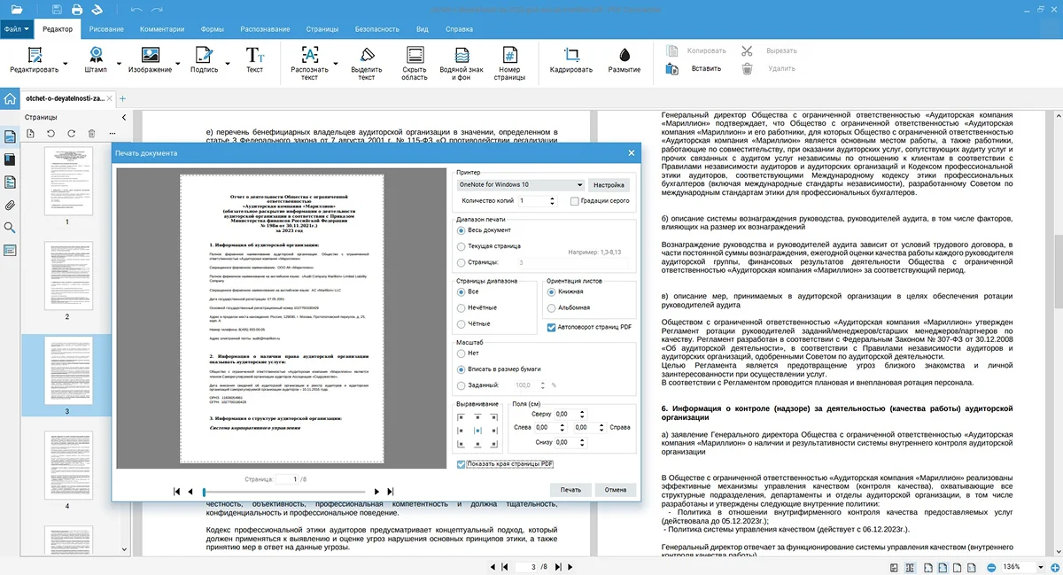This screenshot has height=575, width=1063.
Task: Select Чётные pages radio button
Action: coord(461,323)
